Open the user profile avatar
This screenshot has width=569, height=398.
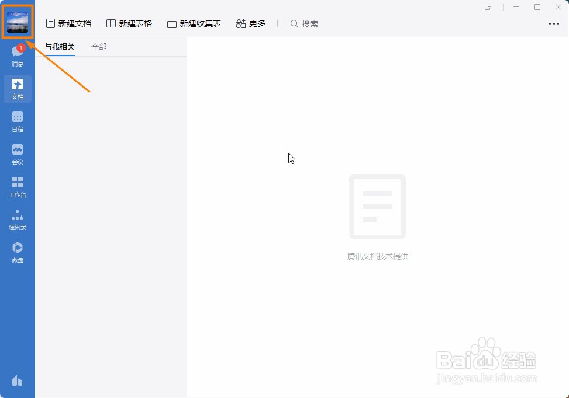tap(18, 22)
